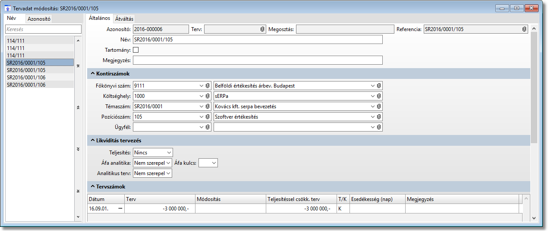The image size is (548, 232).
Task: Click the empty Megjegyzés input field
Action: coord(258,60)
